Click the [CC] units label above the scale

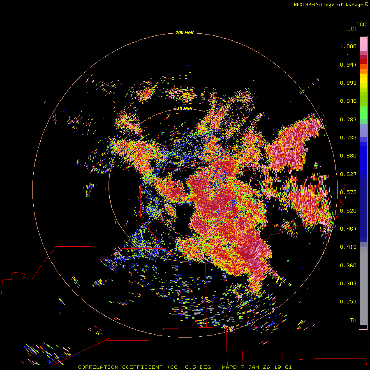pos(351,28)
